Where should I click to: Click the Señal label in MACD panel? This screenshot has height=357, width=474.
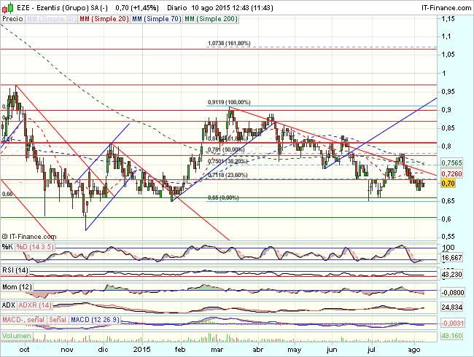pos(58,320)
